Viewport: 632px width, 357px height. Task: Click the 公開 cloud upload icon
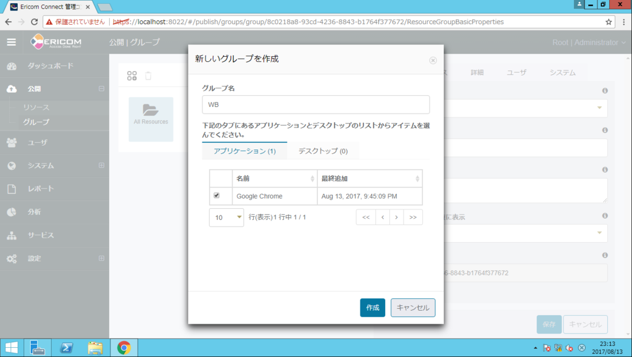tap(12, 88)
